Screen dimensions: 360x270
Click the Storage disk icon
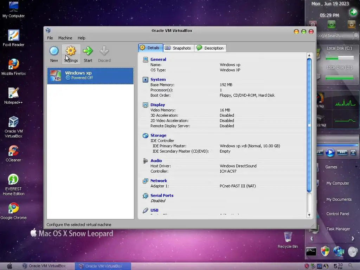pyautogui.click(x=145, y=135)
